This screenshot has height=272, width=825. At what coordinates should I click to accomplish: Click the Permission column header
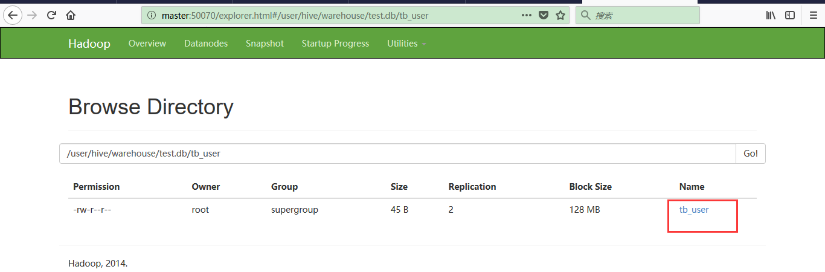(97, 187)
